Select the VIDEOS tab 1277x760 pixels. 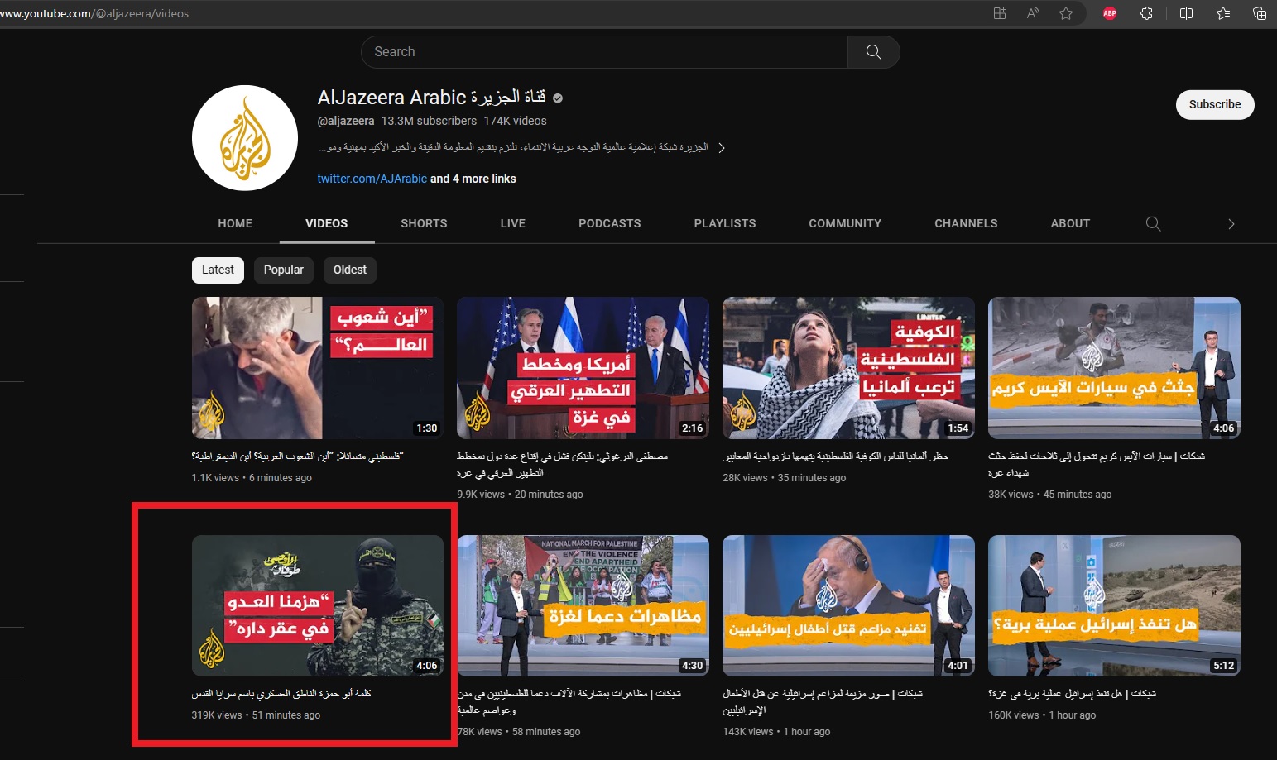(x=327, y=223)
